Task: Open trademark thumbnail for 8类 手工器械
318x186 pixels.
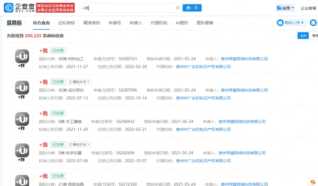Action: tap(22, 121)
